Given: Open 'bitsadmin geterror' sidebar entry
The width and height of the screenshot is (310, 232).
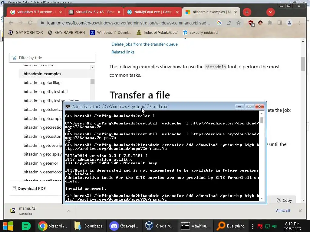Looking at the screenshot, I should click(41, 163).
